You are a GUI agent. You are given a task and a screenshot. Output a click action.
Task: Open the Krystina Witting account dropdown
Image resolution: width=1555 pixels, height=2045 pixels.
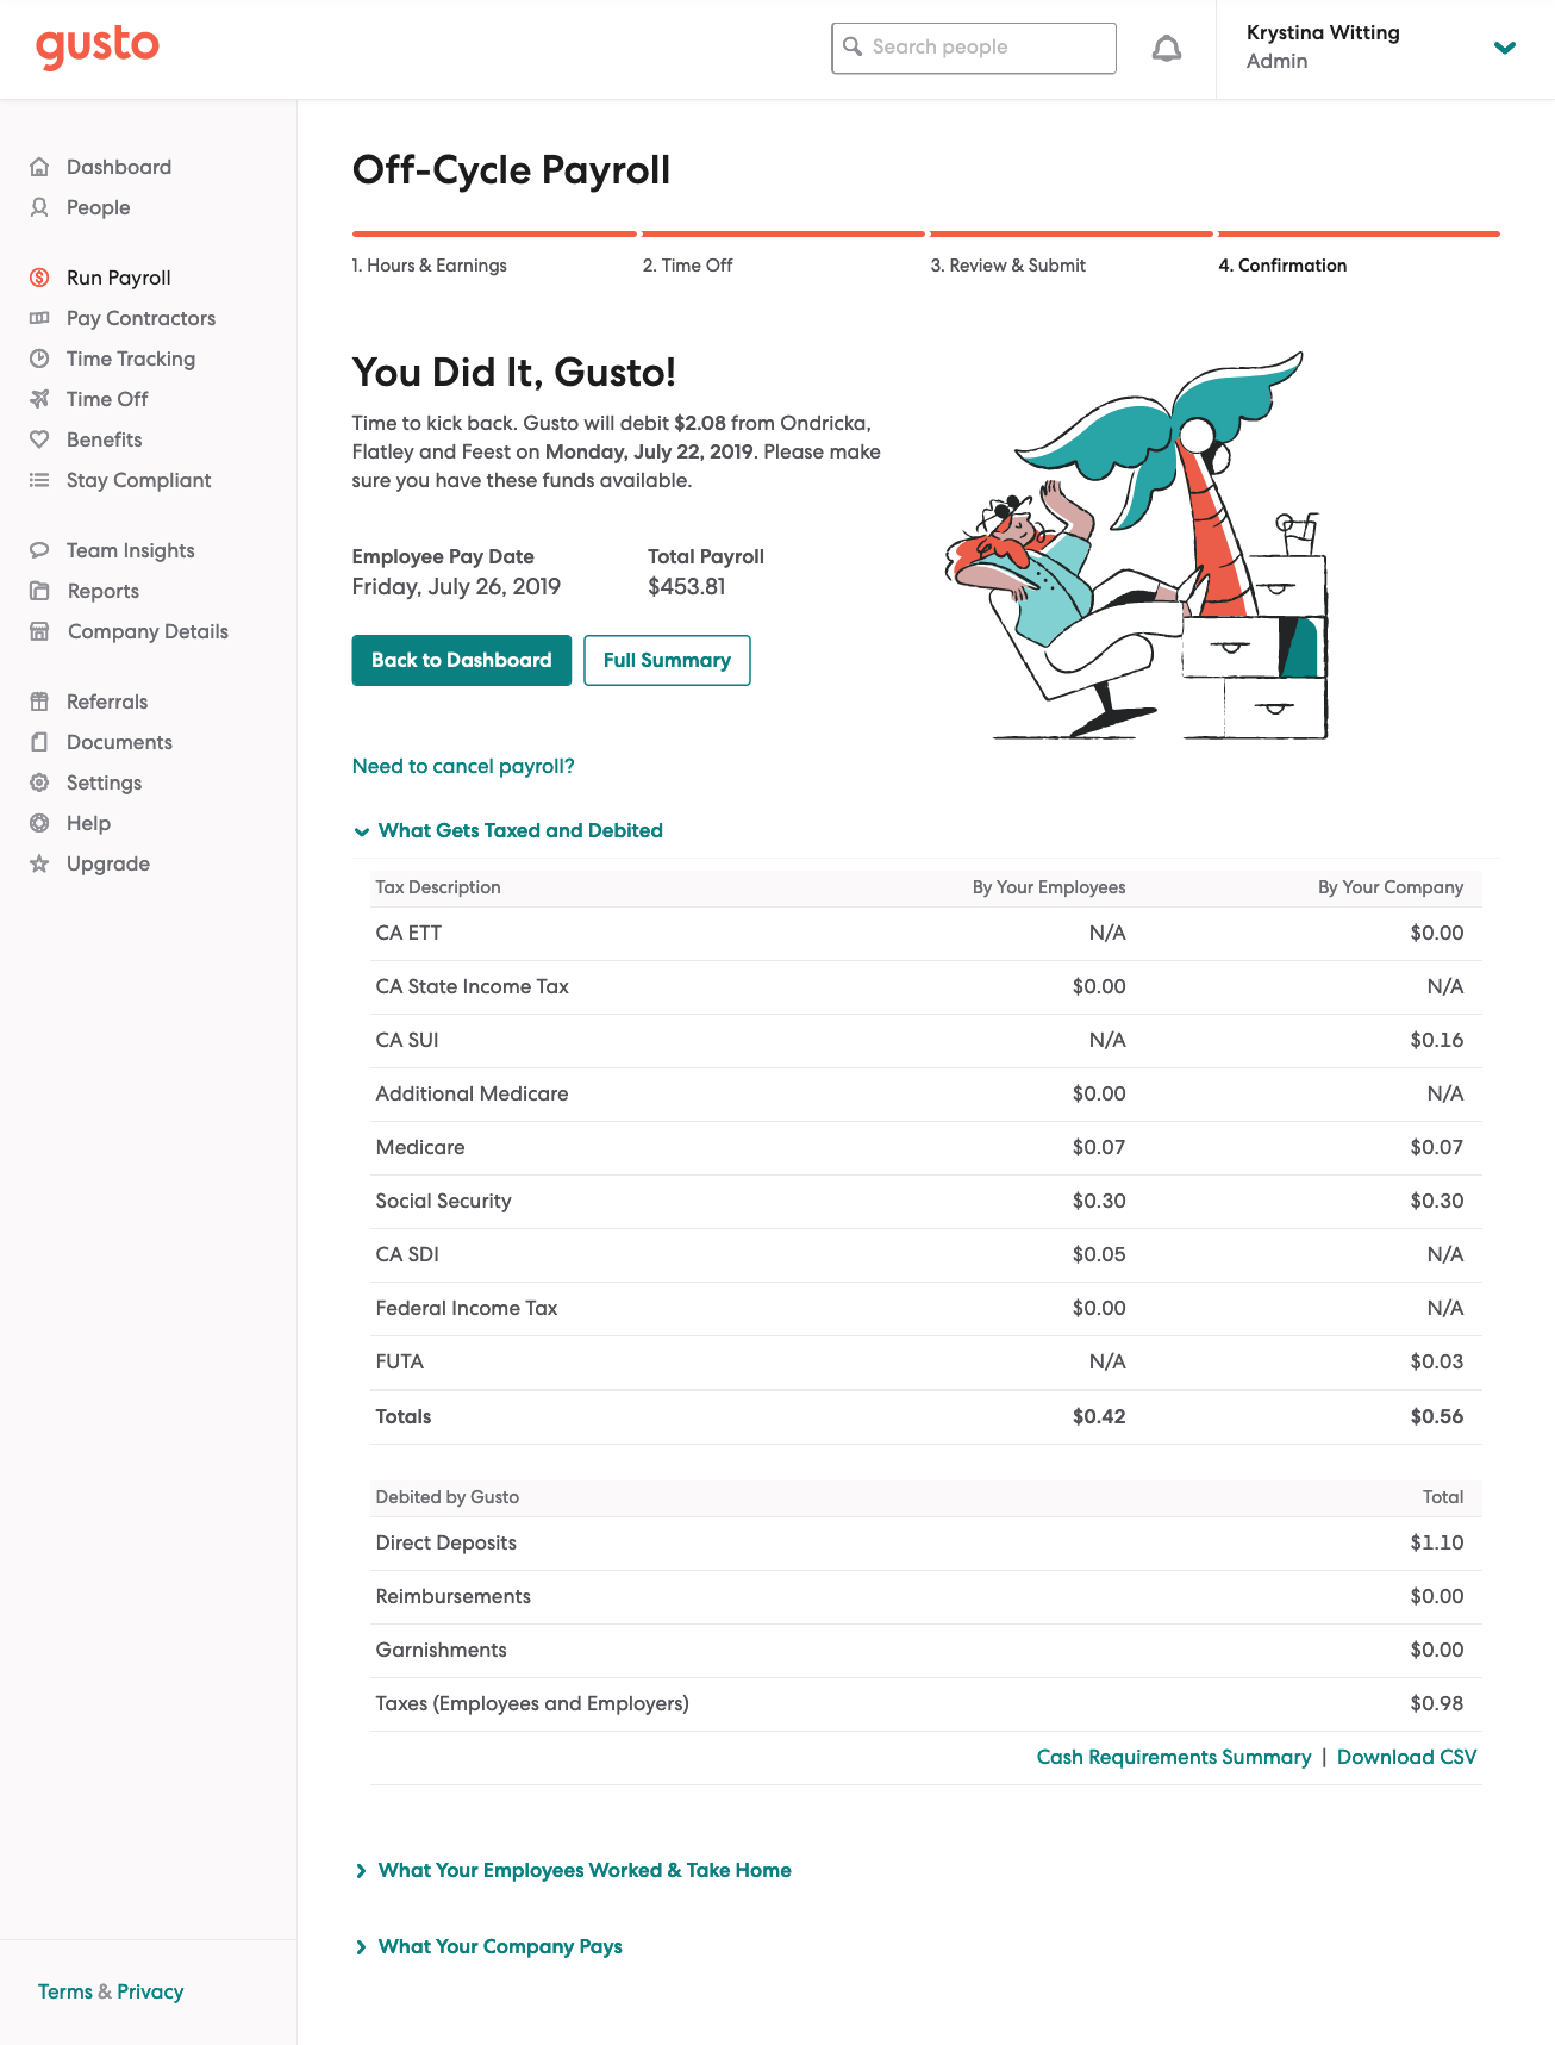click(x=1504, y=47)
